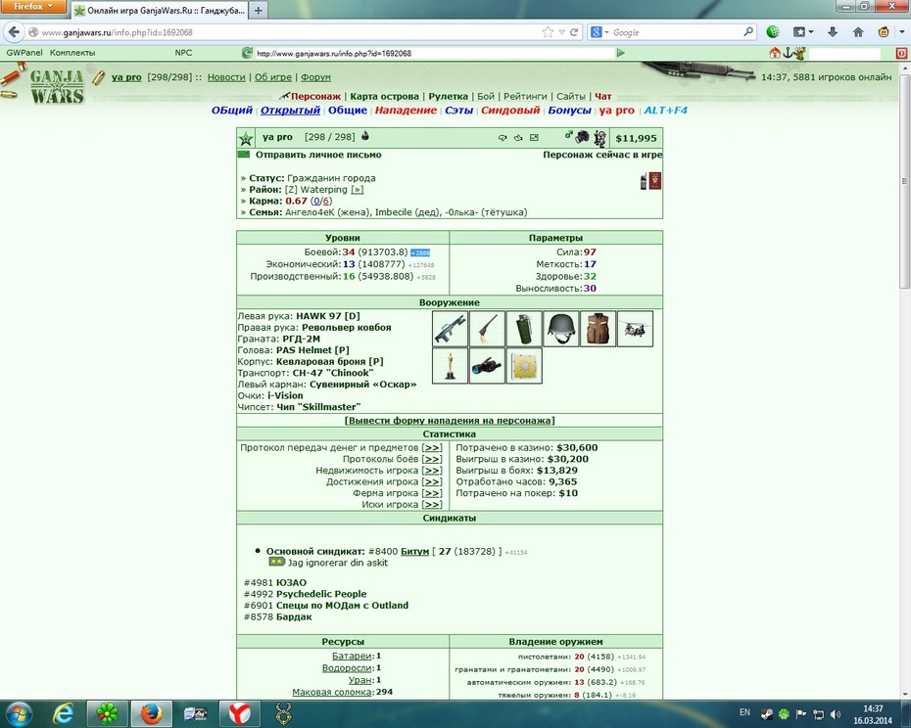Viewport: 911px width, 728px height.
Task: Click the ALT+F4 link
Action: pyautogui.click(x=665, y=111)
